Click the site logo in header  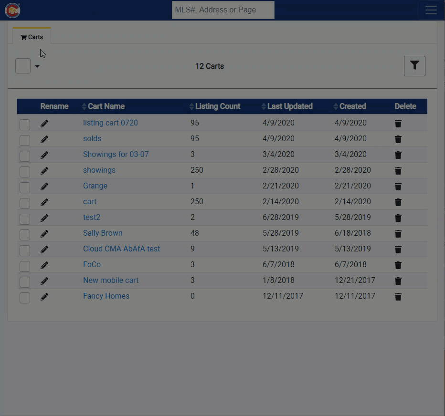[x=13, y=10]
